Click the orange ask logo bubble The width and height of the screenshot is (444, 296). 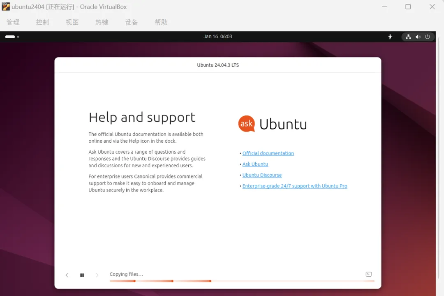coord(246,123)
